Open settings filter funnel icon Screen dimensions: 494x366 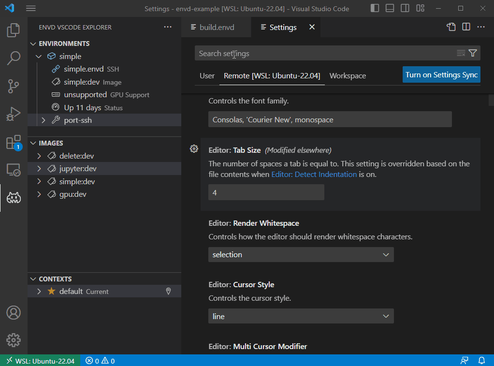[473, 53]
